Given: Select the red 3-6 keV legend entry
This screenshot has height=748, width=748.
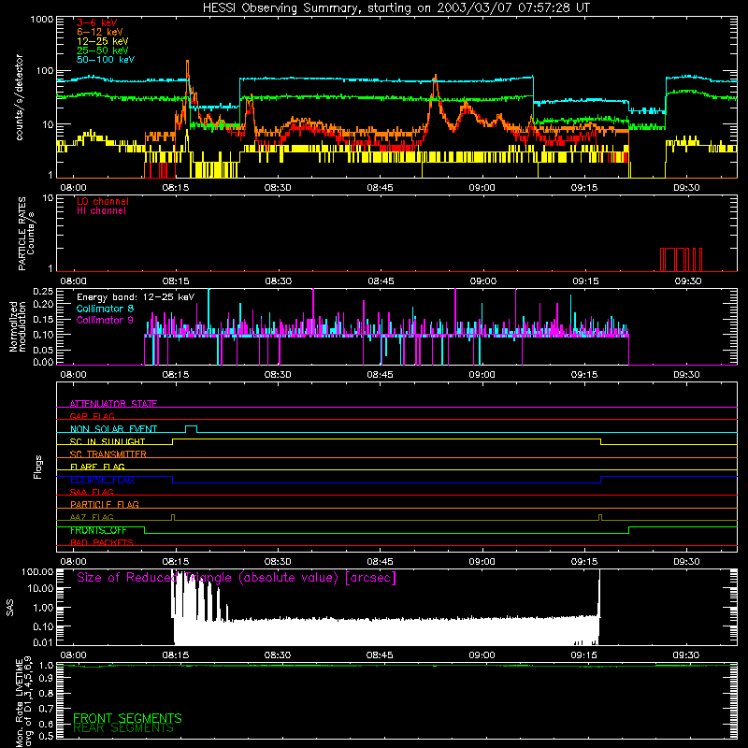Looking at the screenshot, I should (x=97, y=22).
